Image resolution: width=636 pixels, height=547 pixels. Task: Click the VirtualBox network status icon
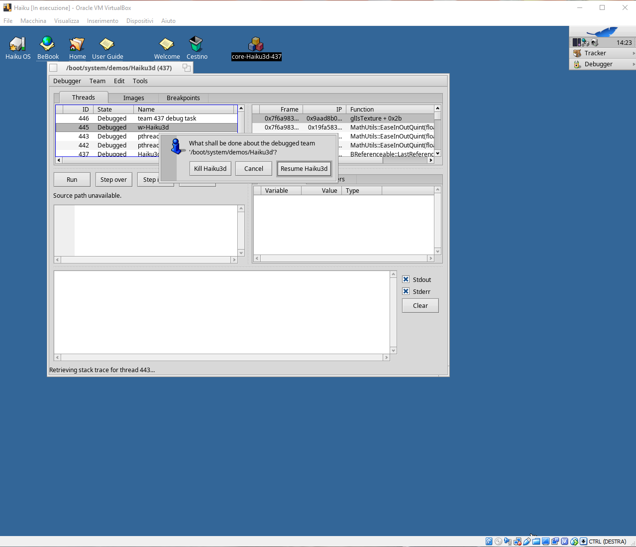(x=517, y=542)
